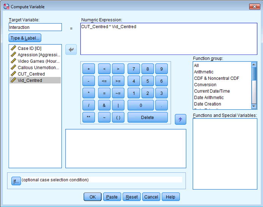The width and height of the screenshot is (263, 207).
Task: Open the If case selection condition
Action: point(16,181)
